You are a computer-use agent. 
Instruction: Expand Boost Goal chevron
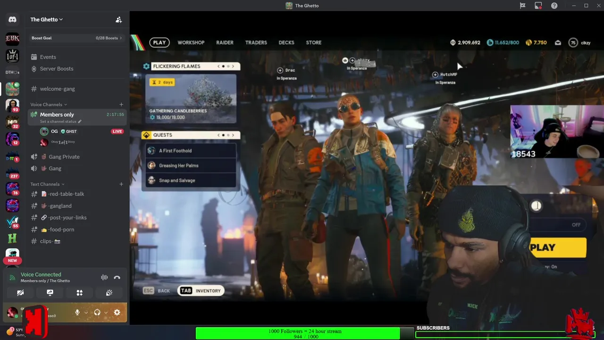(x=121, y=38)
